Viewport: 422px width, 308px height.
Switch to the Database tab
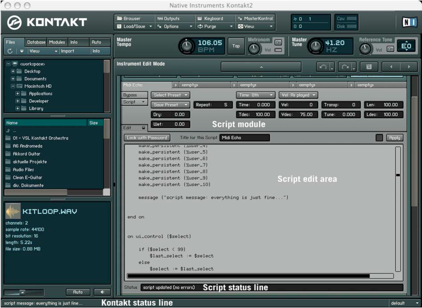36,42
